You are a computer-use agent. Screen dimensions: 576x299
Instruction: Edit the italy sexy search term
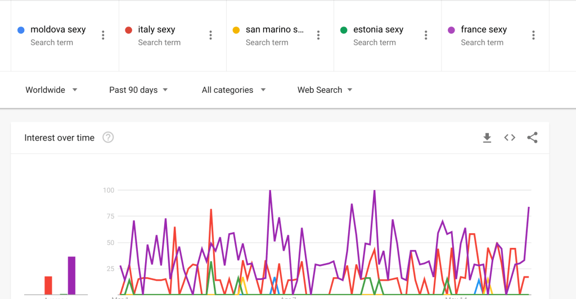click(156, 30)
